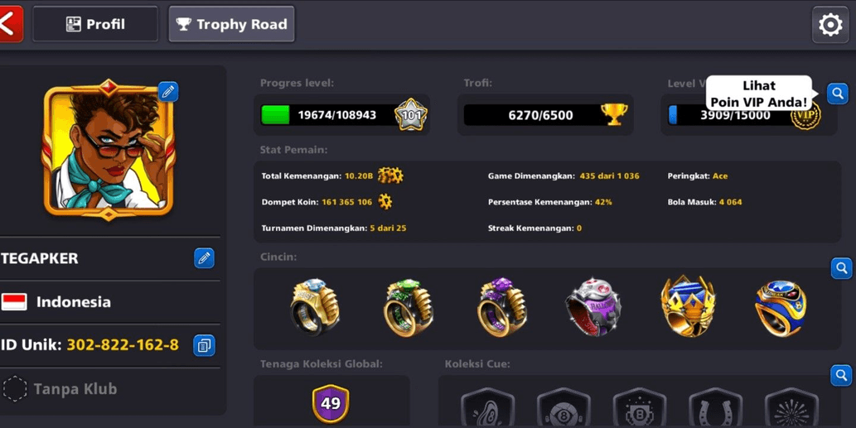Viewport: 856px width, 428px height.
Task: Open the Trophy Road tab
Action: (231, 24)
